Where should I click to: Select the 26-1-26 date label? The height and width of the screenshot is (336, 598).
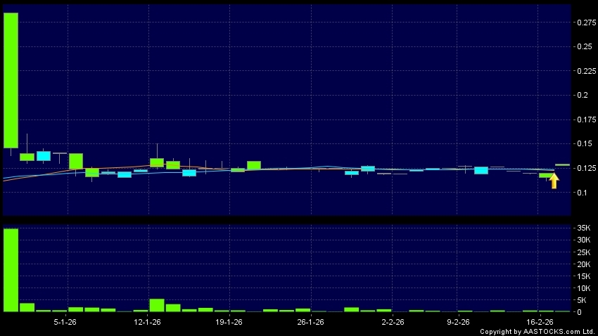310,322
